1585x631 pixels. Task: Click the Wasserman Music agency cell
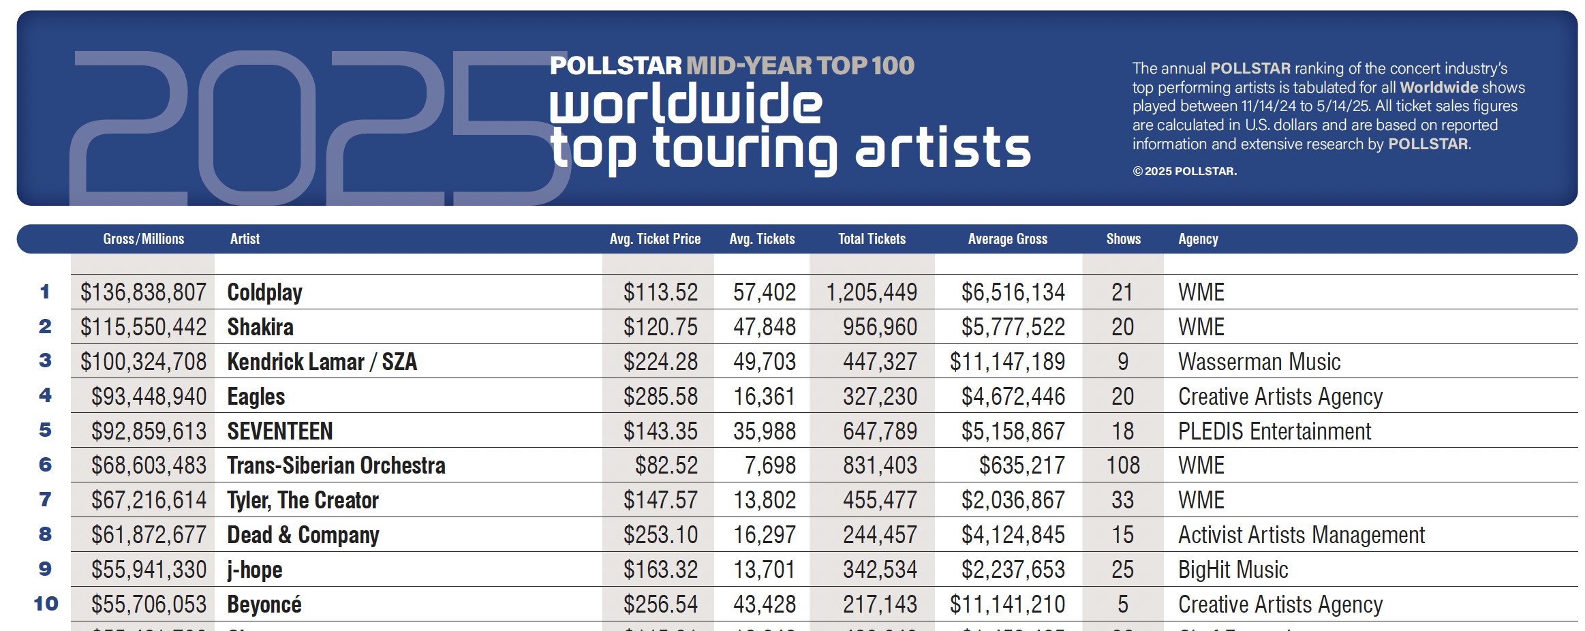tap(1259, 362)
